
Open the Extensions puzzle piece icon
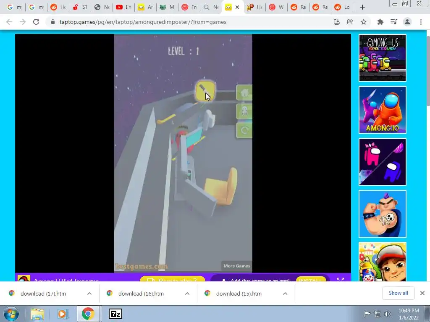click(x=380, y=22)
